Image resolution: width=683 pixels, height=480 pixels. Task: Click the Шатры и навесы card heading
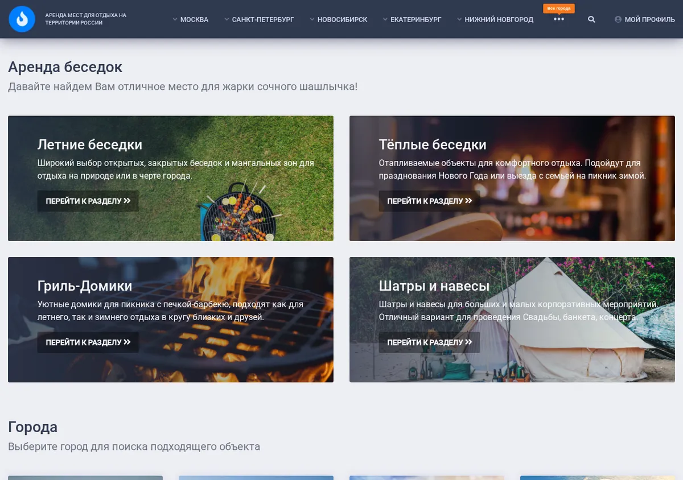click(x=434, y=285)
